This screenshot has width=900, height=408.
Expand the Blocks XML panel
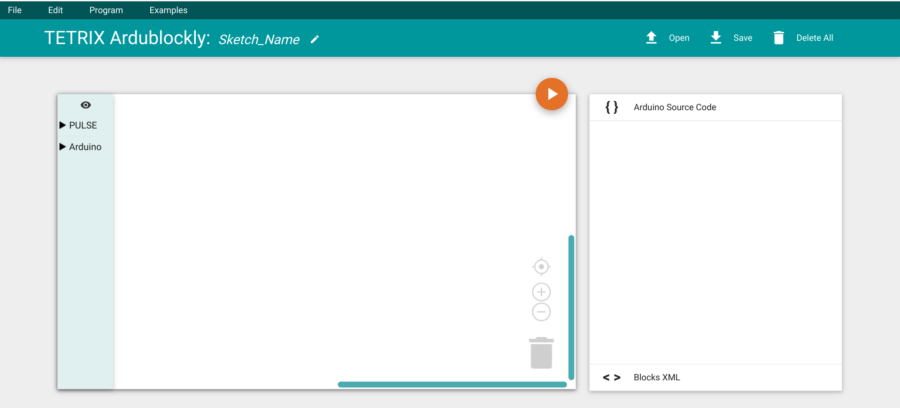[x=715, y=378]
